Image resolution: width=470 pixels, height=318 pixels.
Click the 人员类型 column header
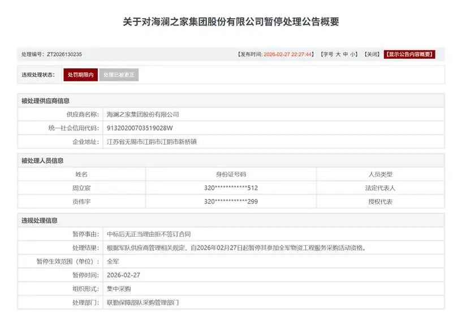[381, 175]
